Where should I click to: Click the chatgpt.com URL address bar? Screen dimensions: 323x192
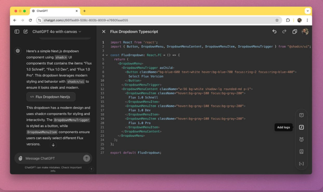pyautogui.click(x=158, y=20)
